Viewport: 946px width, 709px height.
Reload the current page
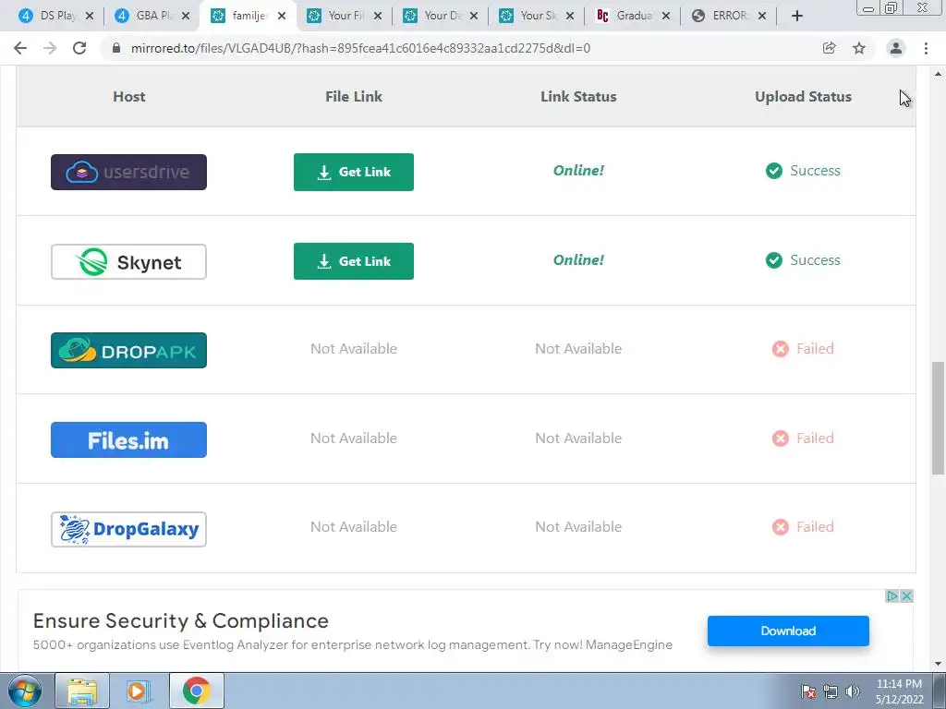(x=79, y=48)
